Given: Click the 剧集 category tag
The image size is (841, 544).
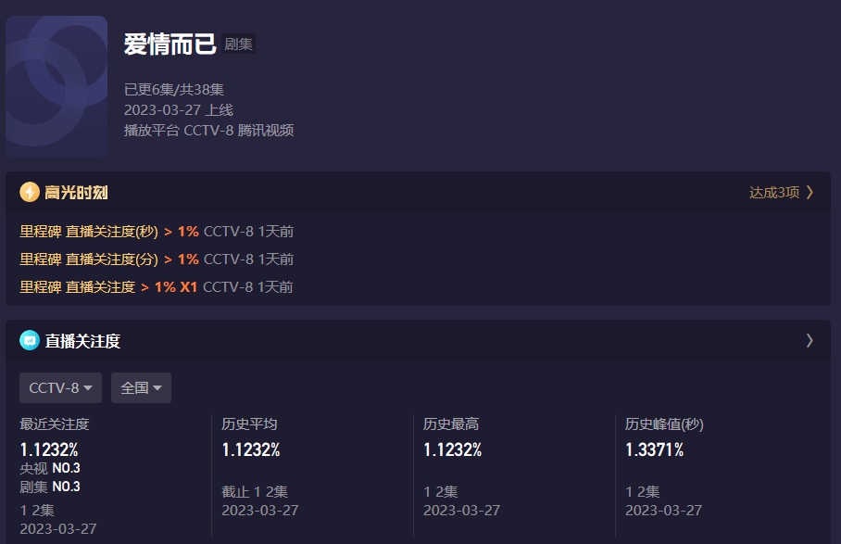Looking at the screenshot, I should [x=239, y=44].
